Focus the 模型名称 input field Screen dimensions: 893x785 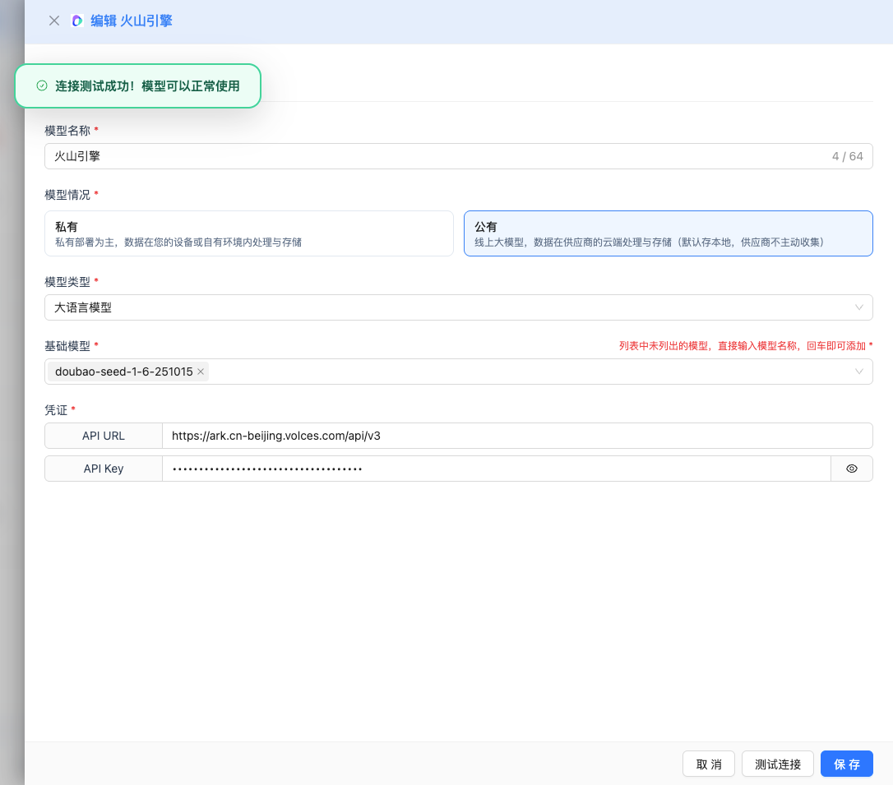point(436,156)
